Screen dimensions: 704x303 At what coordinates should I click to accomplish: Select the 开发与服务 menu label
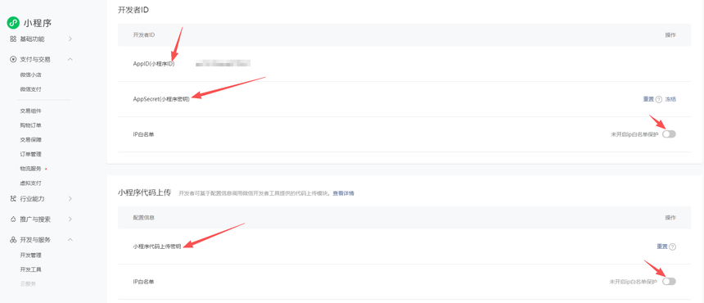(x=35, y=240)
